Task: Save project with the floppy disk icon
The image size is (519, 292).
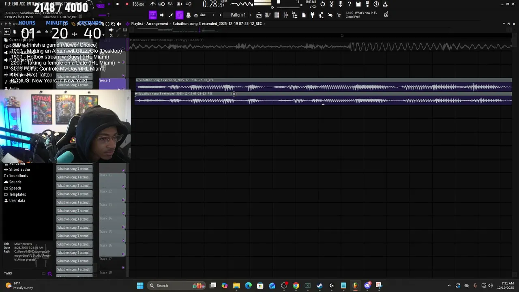Action: click(x=358, y=4)
